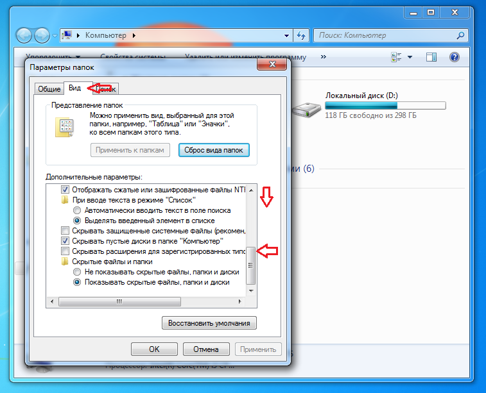This screenshot has width=486, height=393.
Task: Click Дополнительные параметры label
Action: coord(94,177)
